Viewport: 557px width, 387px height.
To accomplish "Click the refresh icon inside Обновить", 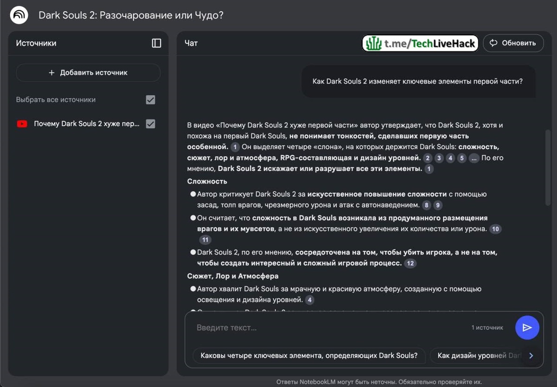I will pos(493,43).
